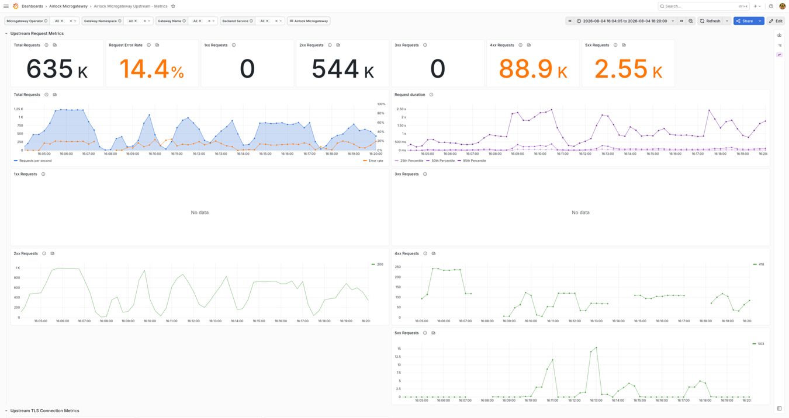Shift time range forward
The width and height of the screenshot is (789, 418).
pyautogui.click(x=681, y=21)
